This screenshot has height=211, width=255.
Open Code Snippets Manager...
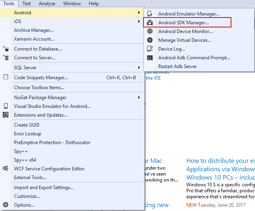tap(72, 77)
